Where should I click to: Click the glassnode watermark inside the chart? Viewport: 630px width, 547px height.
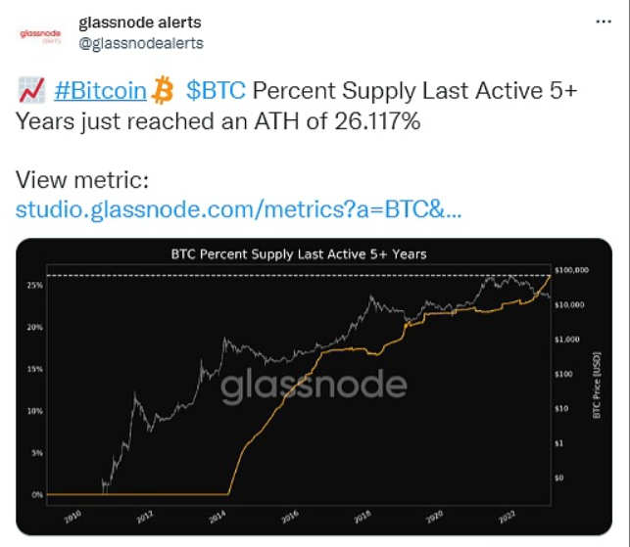pyautogui.click(x=314, y=387)
